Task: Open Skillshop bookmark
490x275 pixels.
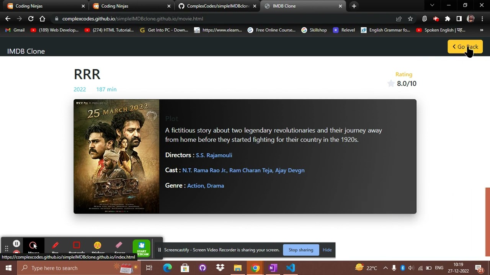Action: click(x=314, y=30)
